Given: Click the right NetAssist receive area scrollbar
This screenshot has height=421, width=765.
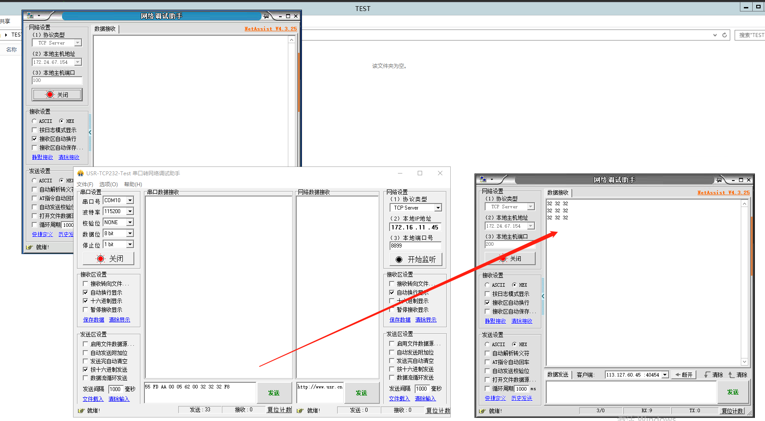Looking at the screenshot, I should tap(744, 282).
